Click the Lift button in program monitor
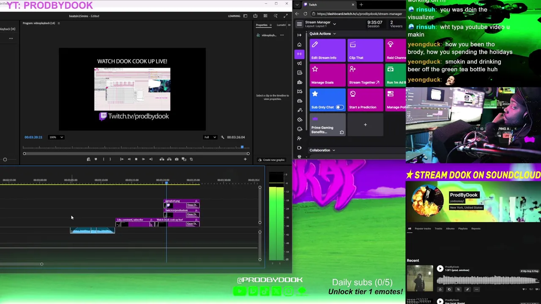This screenshot has width=541, height=304. tap(162, 159)
